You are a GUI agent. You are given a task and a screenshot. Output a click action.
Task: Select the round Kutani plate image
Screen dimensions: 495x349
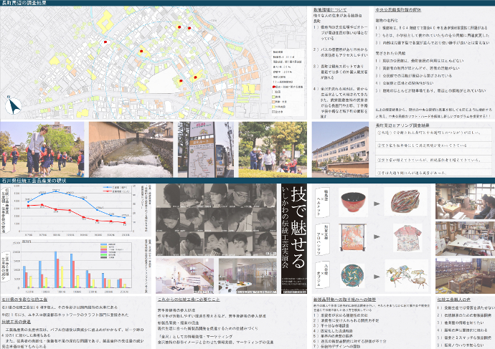[352, 275]
